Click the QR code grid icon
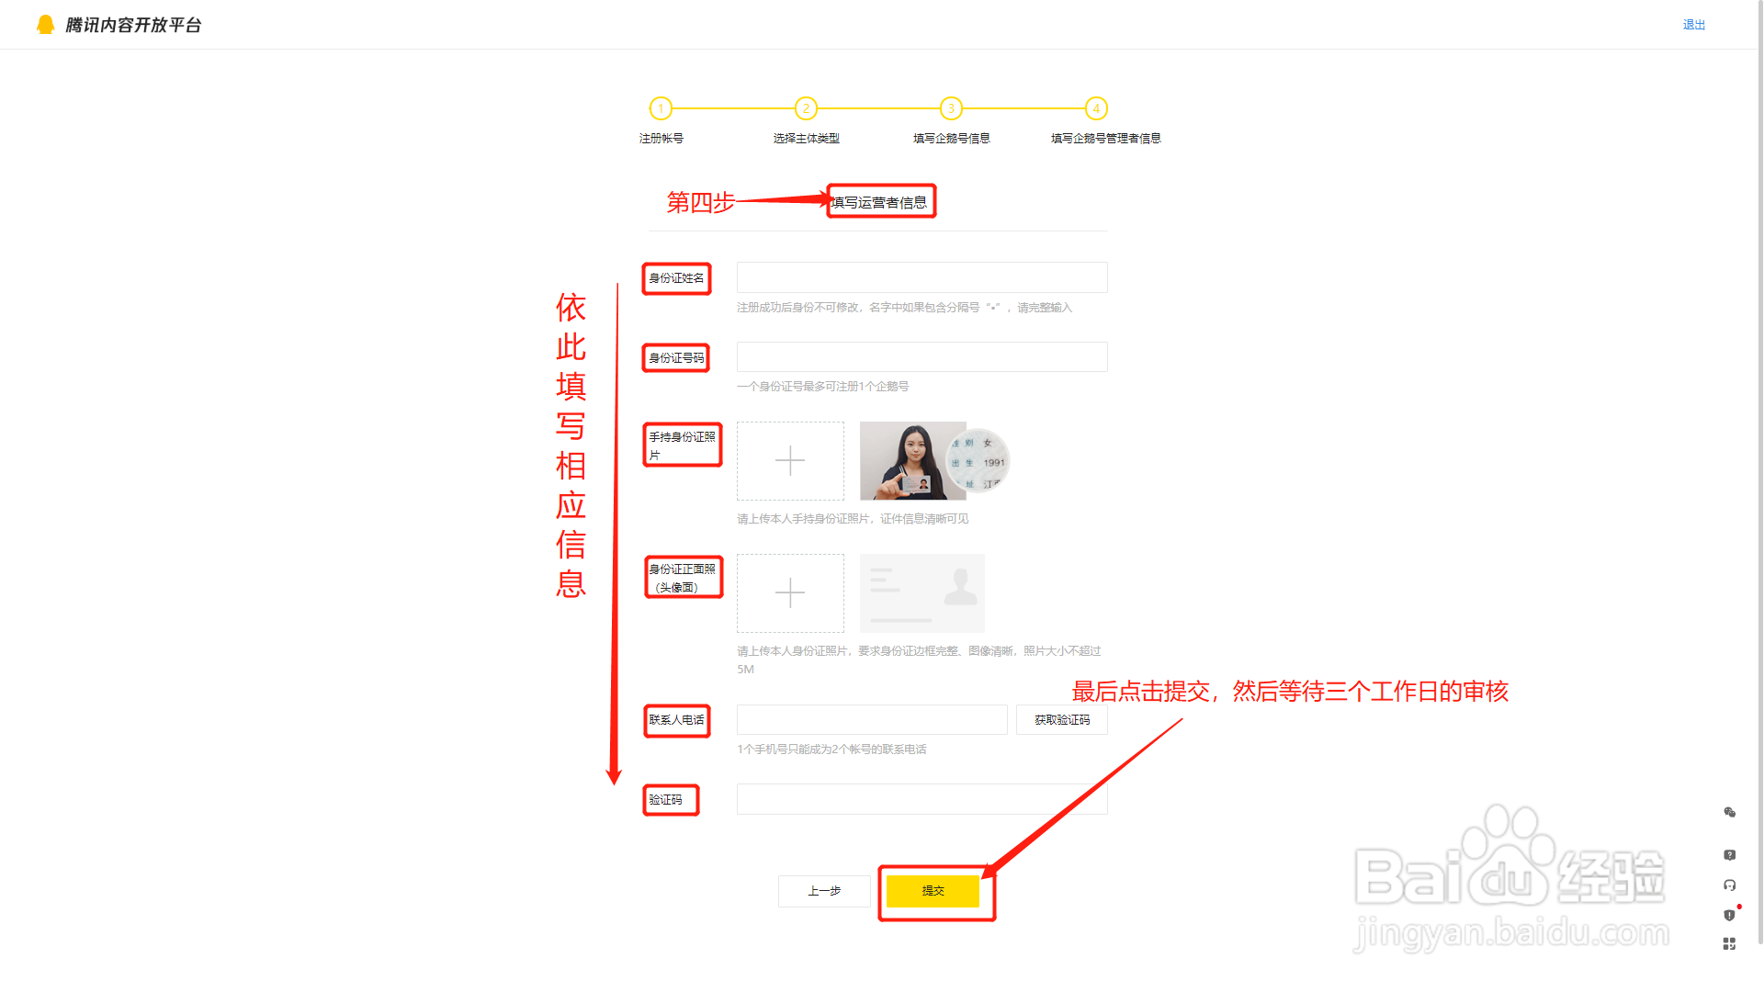This screenshot has width=1764, height=992. (x=1729, y=944)
